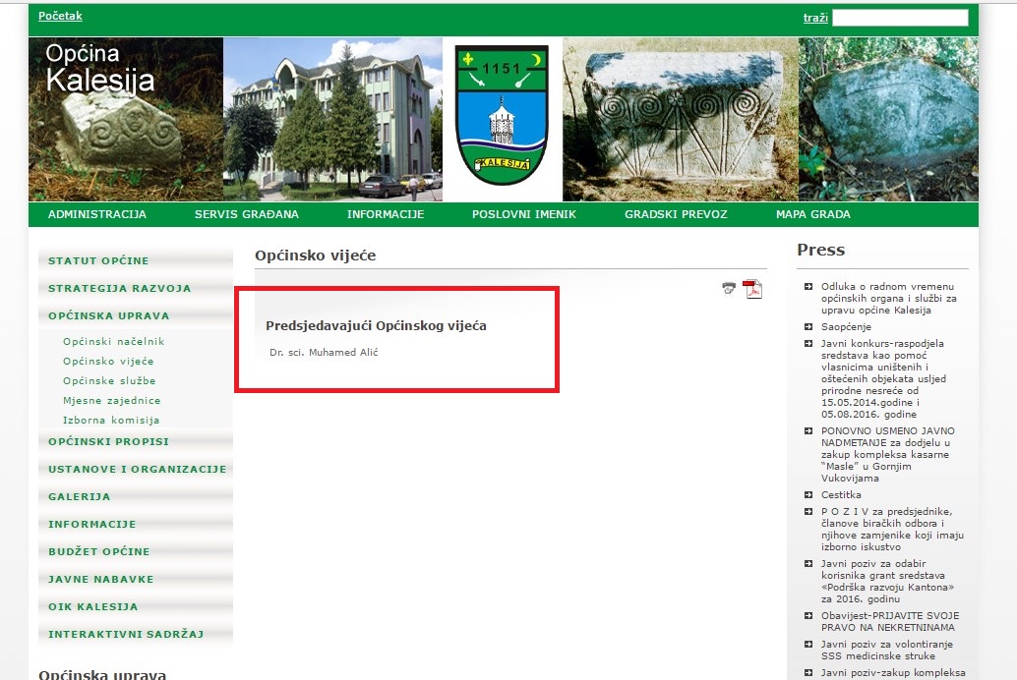Viewport: 1017px width, 680px height.
Task: Click the Početak home link
Action: (60, 17)
